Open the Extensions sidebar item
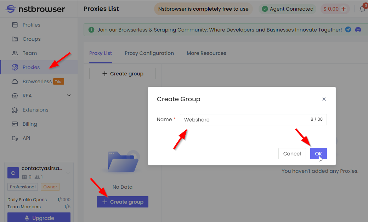The height and width of the screenshot is (222, 368). point(35,110)
